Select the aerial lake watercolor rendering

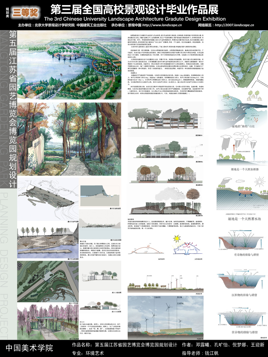tap(69, 65)
